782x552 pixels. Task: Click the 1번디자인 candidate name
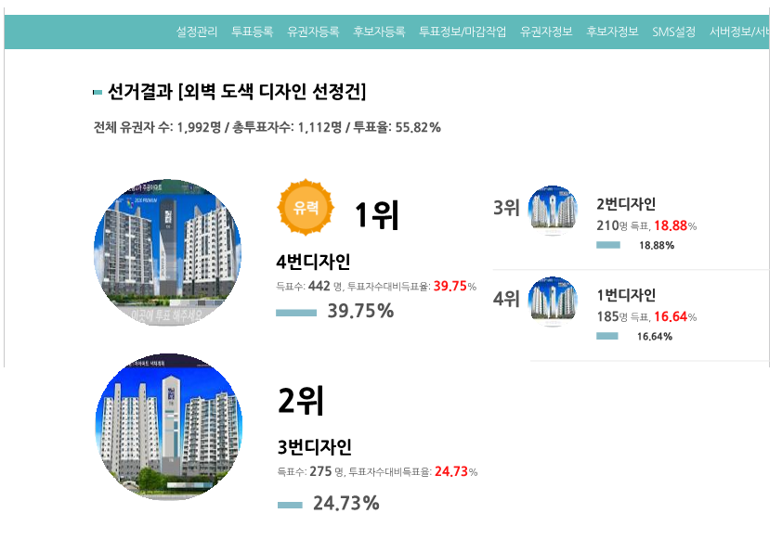626,295
